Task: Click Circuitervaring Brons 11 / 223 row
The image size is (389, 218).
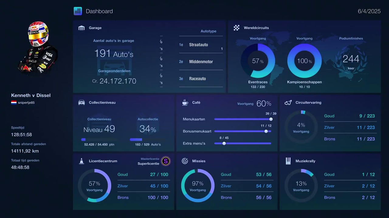Action: (x=350, y=139)
